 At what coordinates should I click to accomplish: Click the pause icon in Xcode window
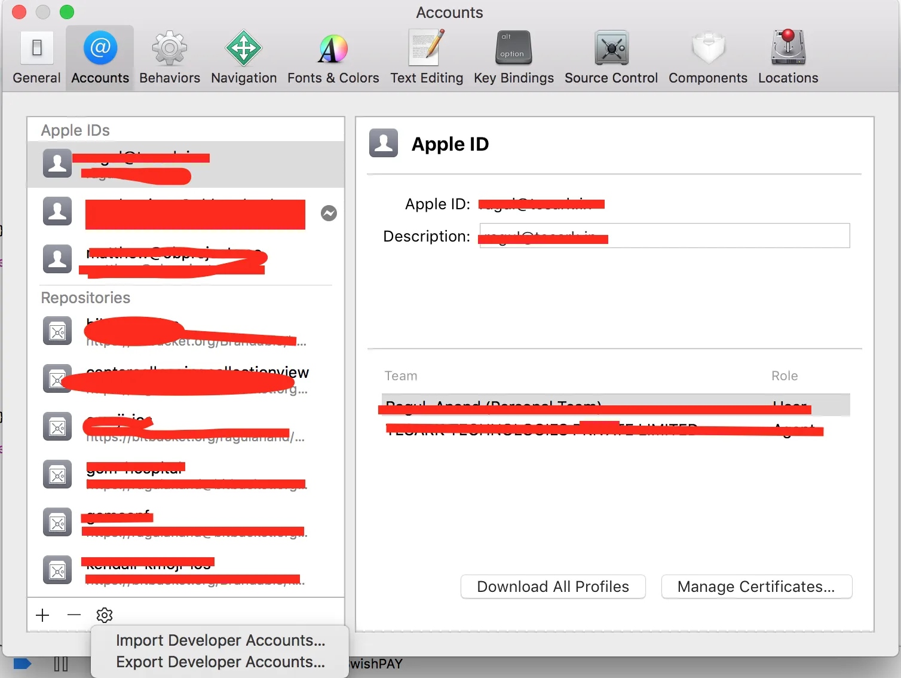coord(61,664)
